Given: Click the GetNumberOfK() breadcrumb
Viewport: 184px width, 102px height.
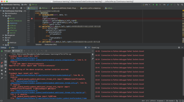Looking at the screenshot, I should point(51,45).
